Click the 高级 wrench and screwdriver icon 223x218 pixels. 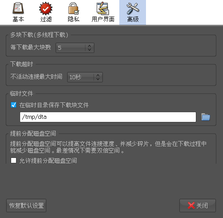[133, 8]
